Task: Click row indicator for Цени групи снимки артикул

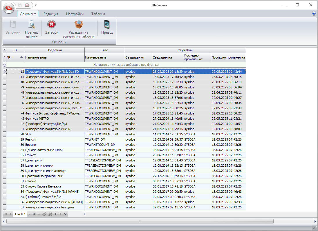Action: [4, 171]
